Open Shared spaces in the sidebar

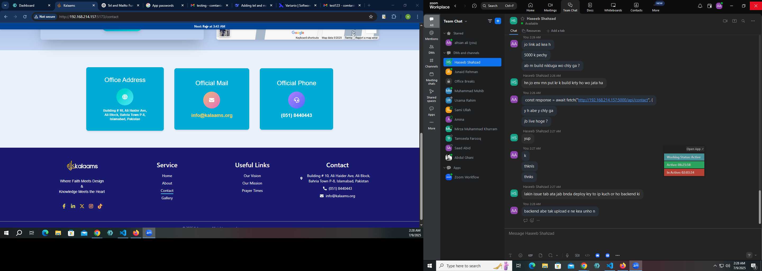(x=432, y=96)
